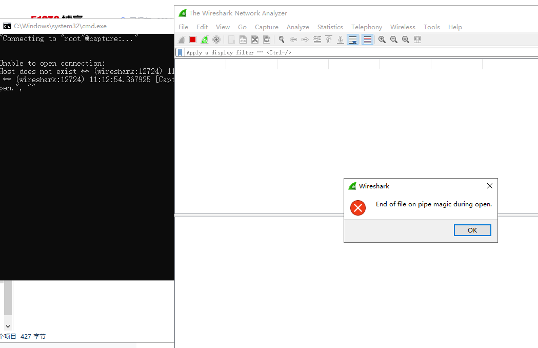Click the start capture shark fin icon
Image resolution: width=538 pixels, height=348 pixels.
pyautogui.click(x=182, y=40)
